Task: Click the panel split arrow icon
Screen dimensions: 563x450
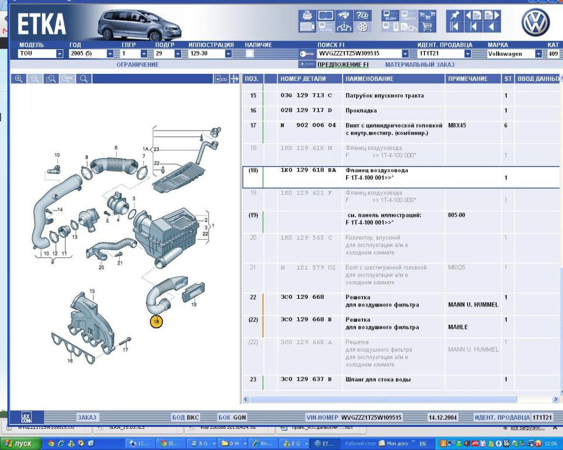Action: 235,79
